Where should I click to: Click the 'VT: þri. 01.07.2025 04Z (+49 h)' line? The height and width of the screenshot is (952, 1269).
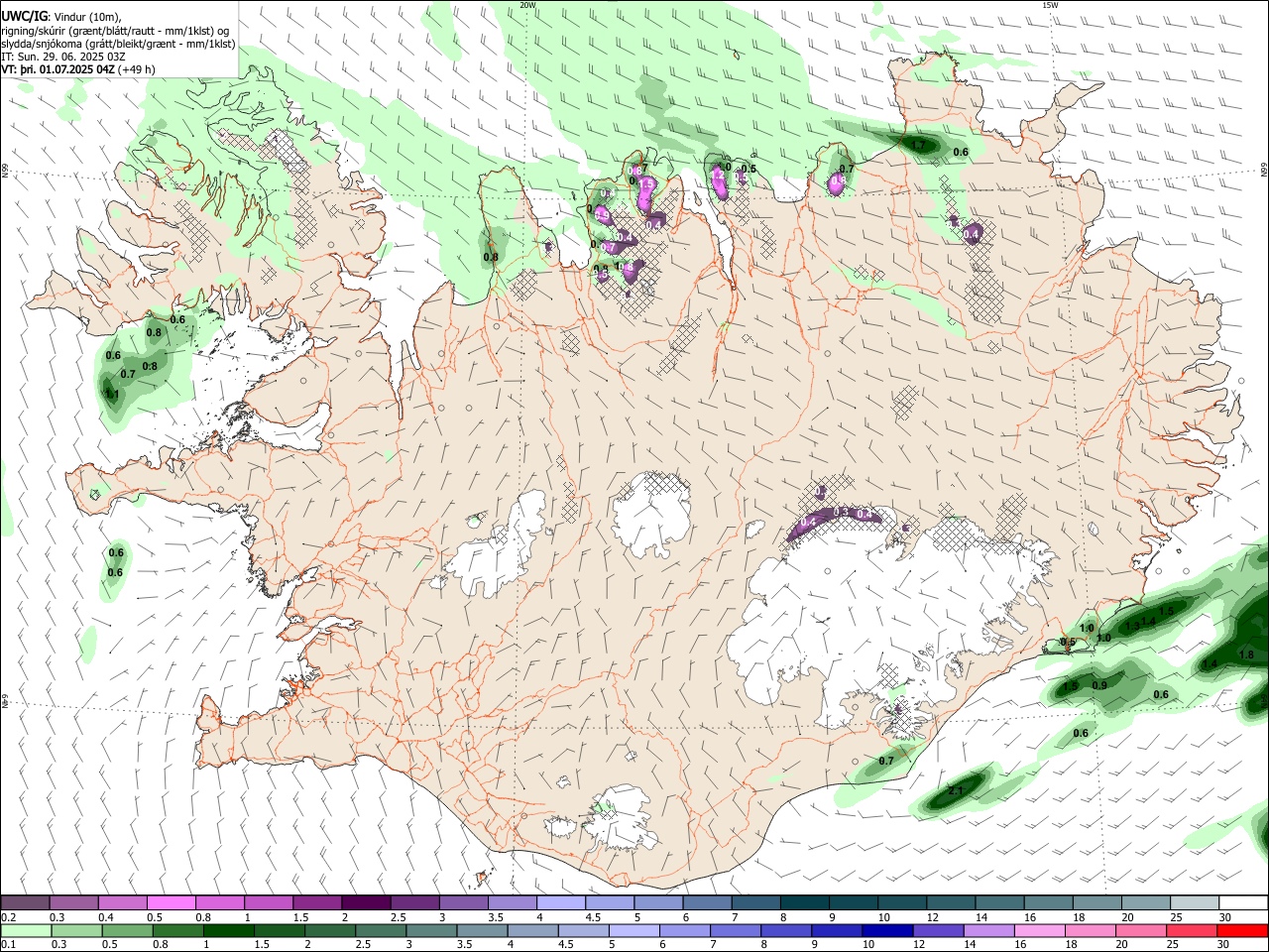(77, 69)
